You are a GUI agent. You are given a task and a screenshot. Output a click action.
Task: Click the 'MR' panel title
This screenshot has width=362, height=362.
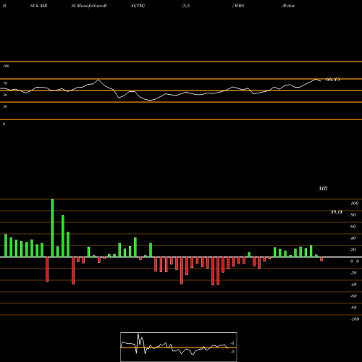point(323,188)
